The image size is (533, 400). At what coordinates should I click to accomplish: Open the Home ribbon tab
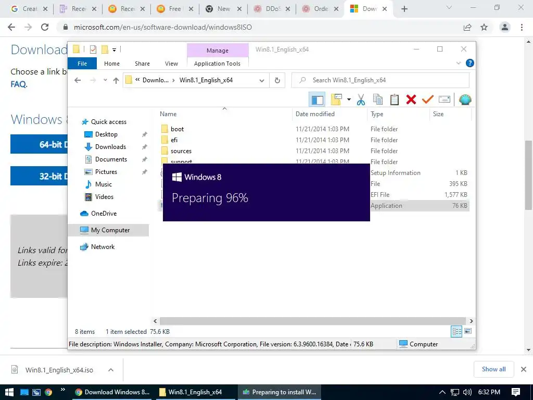click(x=112, y=64)
